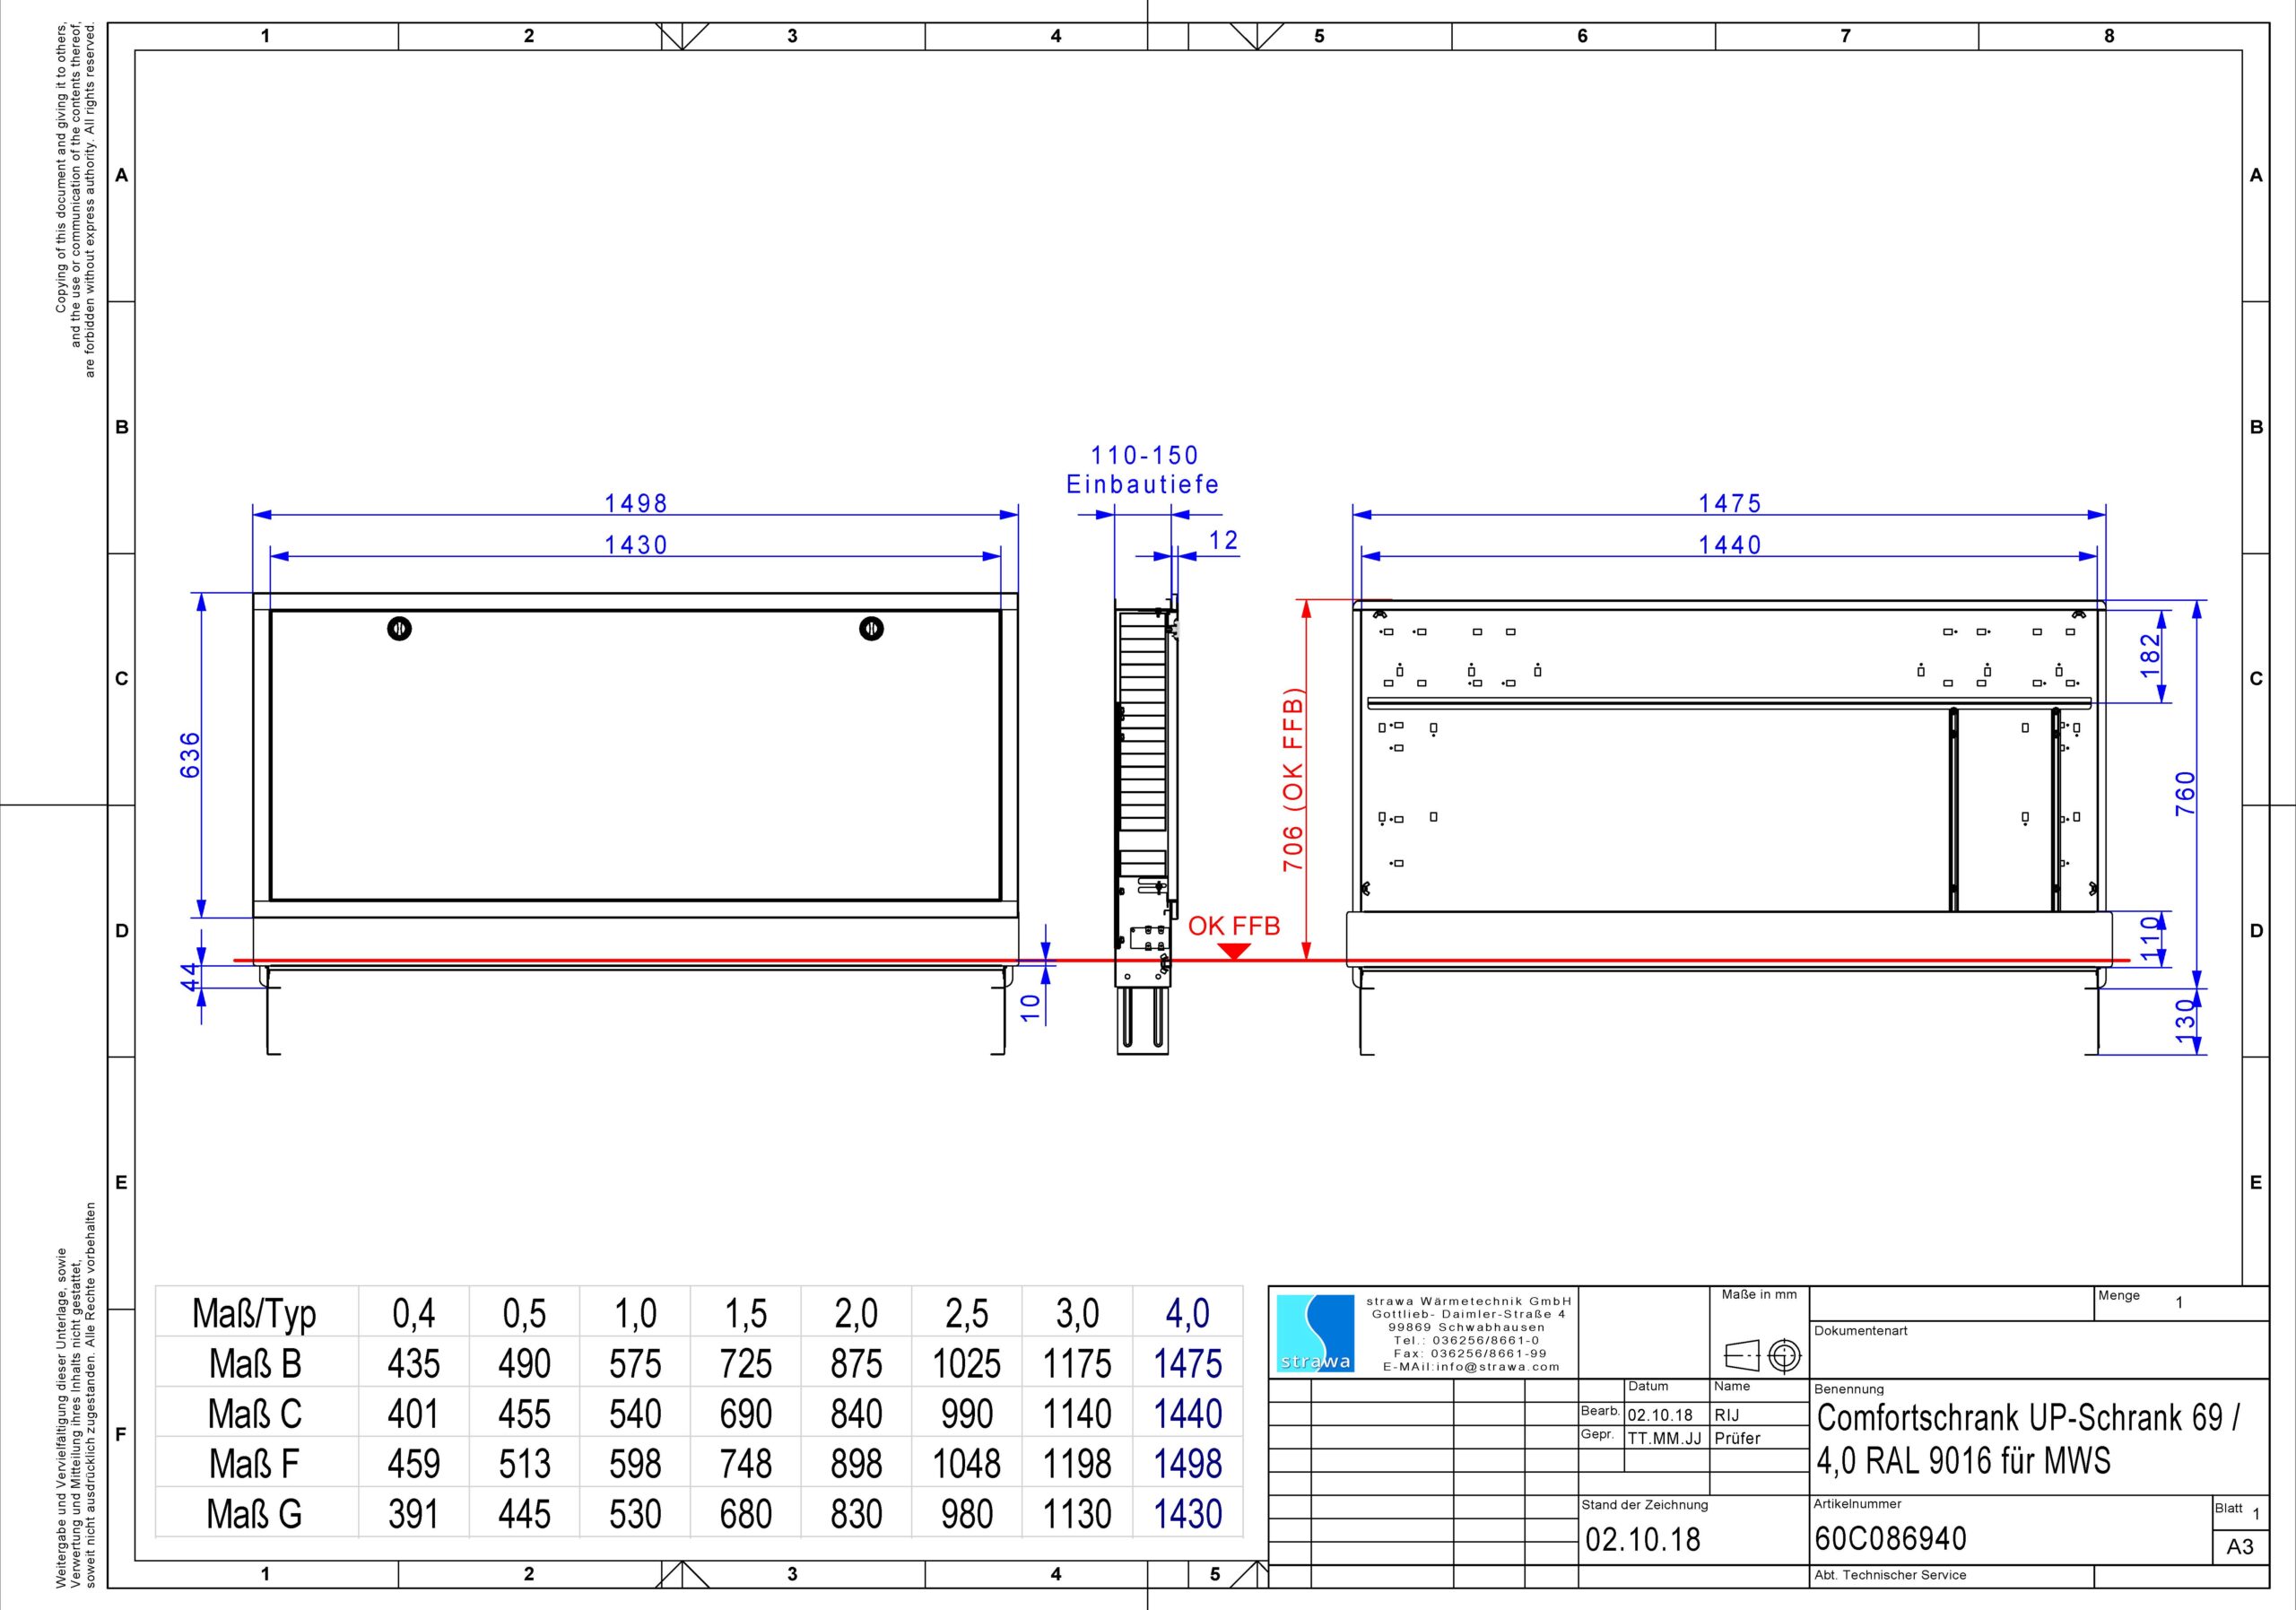Click the '760' vertical dimension

point(2185,793)
